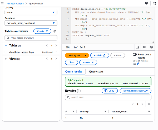Click the NL country cell
This screenshot has width=158, height=130.
click(81, 118)
